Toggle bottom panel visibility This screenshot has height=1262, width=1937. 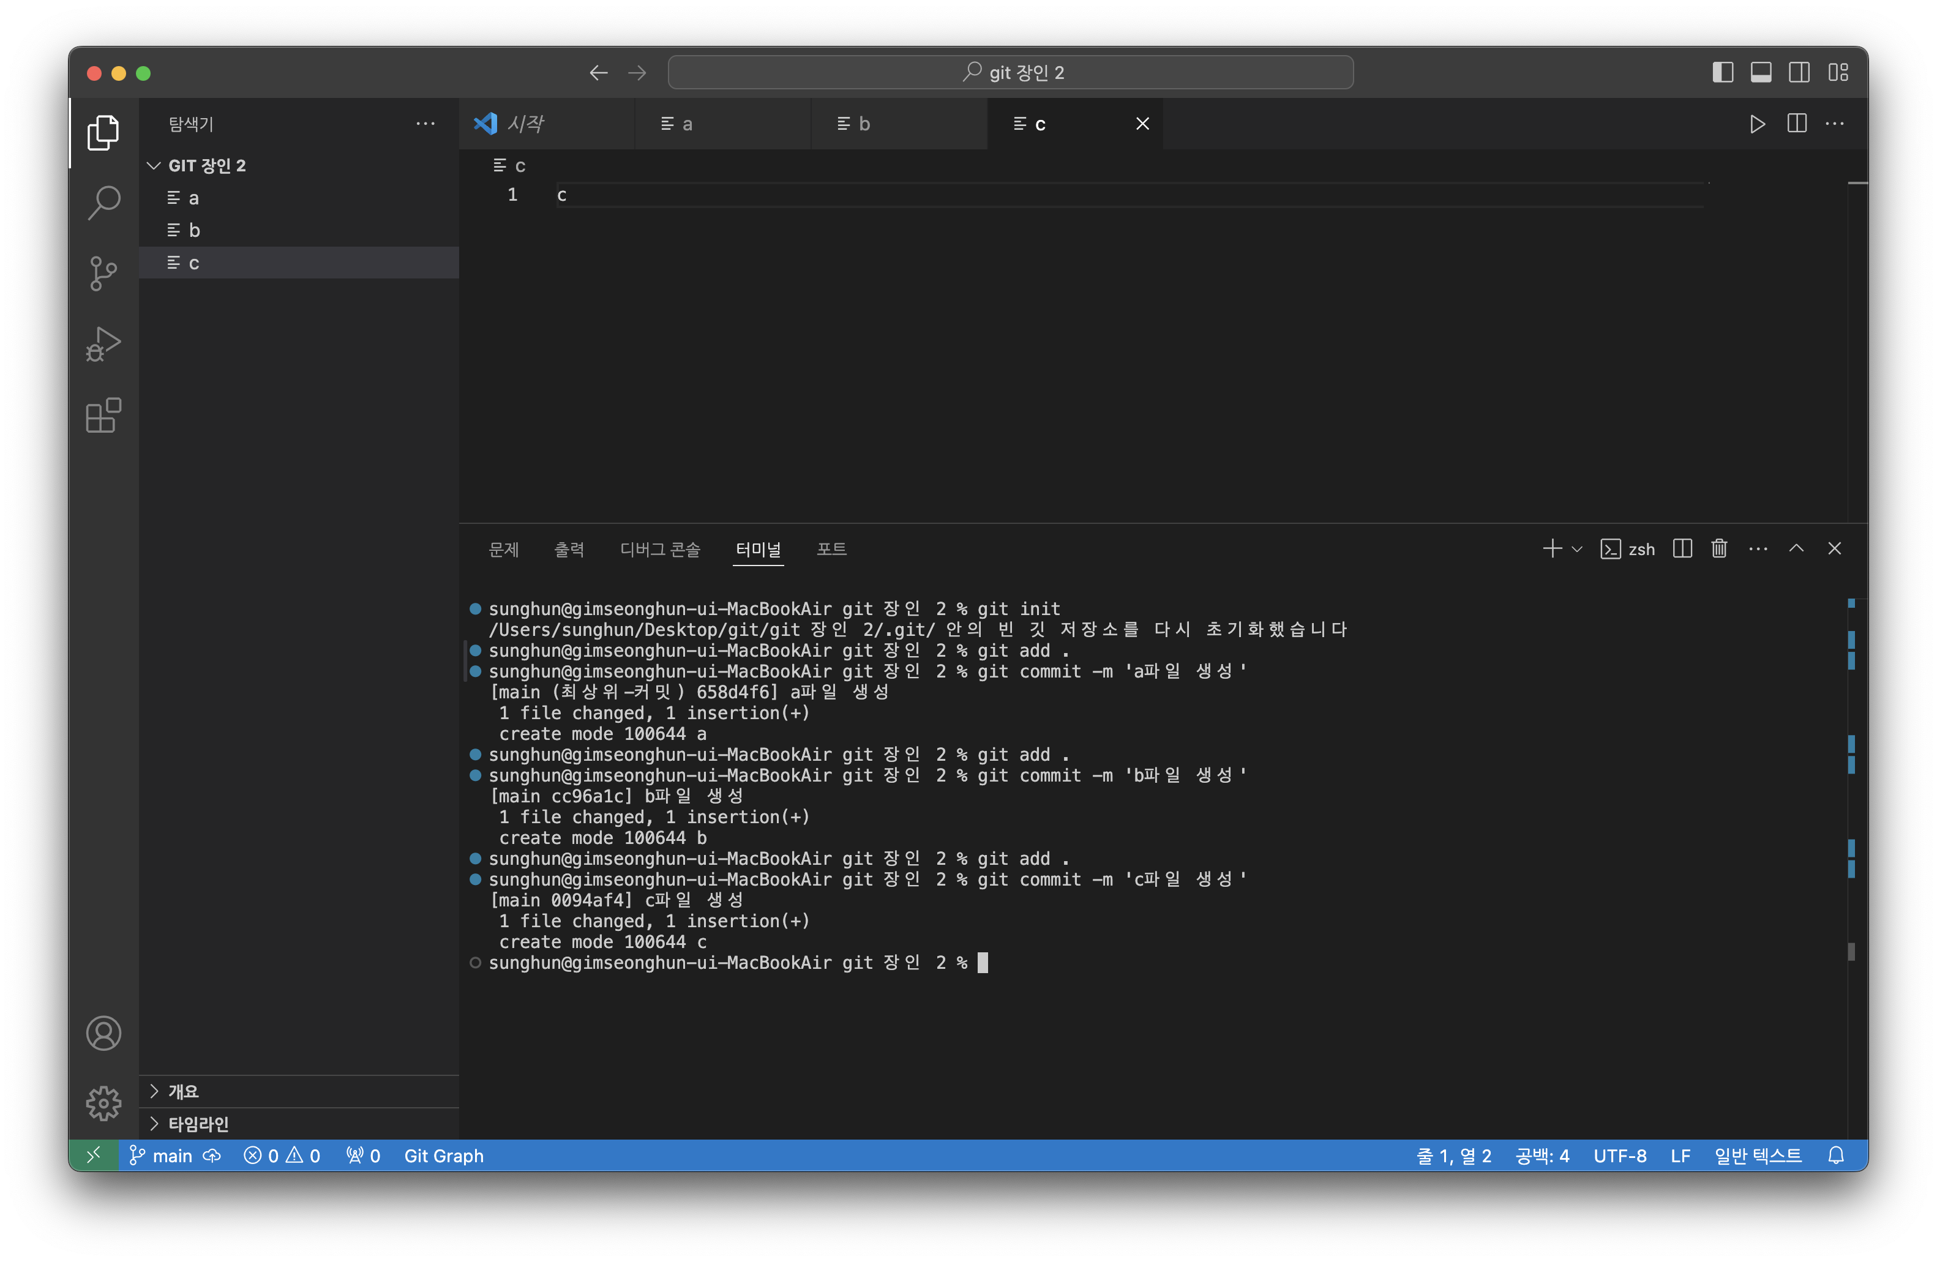point(1761,72)
